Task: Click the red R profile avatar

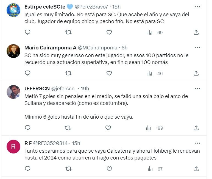Action: click(13, 147)
